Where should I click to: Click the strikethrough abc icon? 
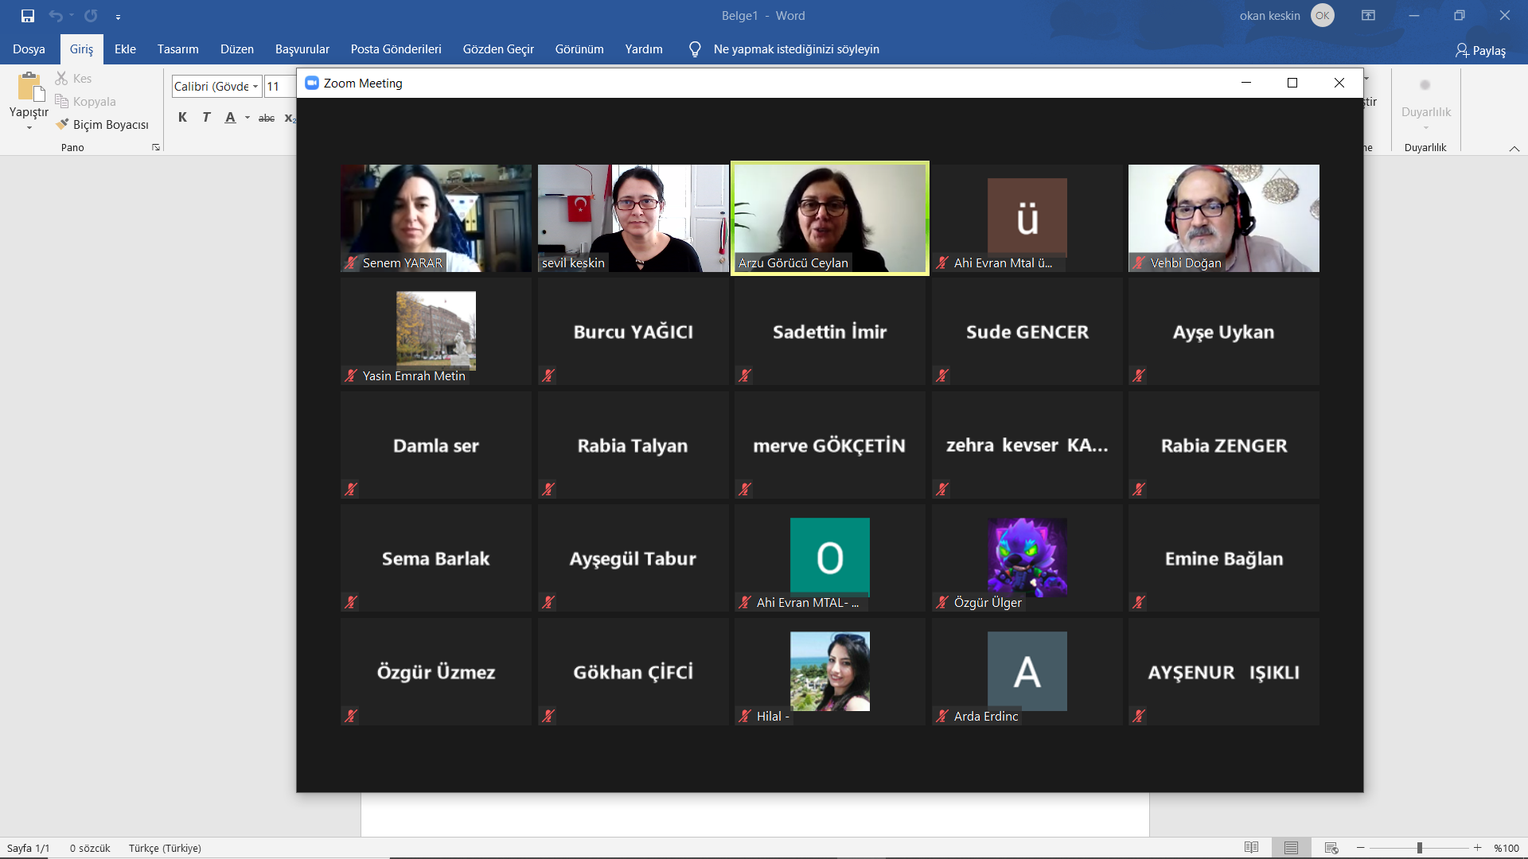point(266,118)
